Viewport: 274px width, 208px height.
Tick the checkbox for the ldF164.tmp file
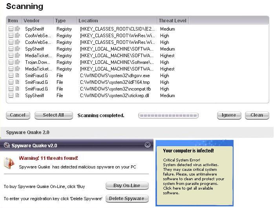(x=11, y=82)
